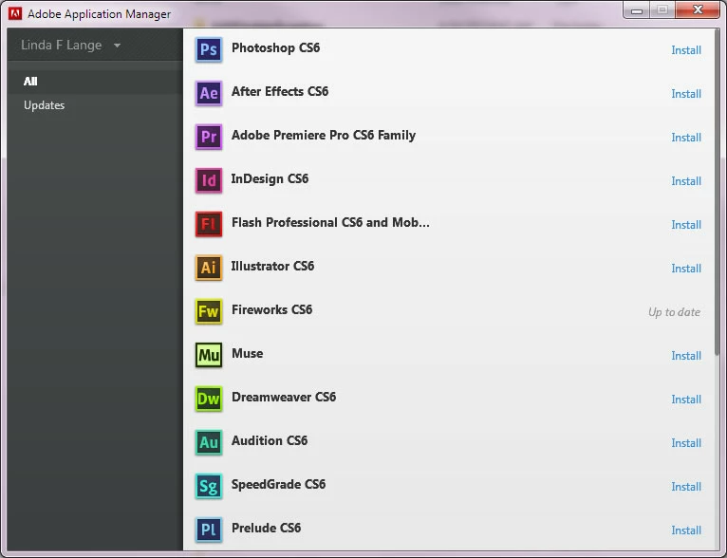727x558 pixels.
Task: Click the After Effects Ae icon
Action: (209, 93)
